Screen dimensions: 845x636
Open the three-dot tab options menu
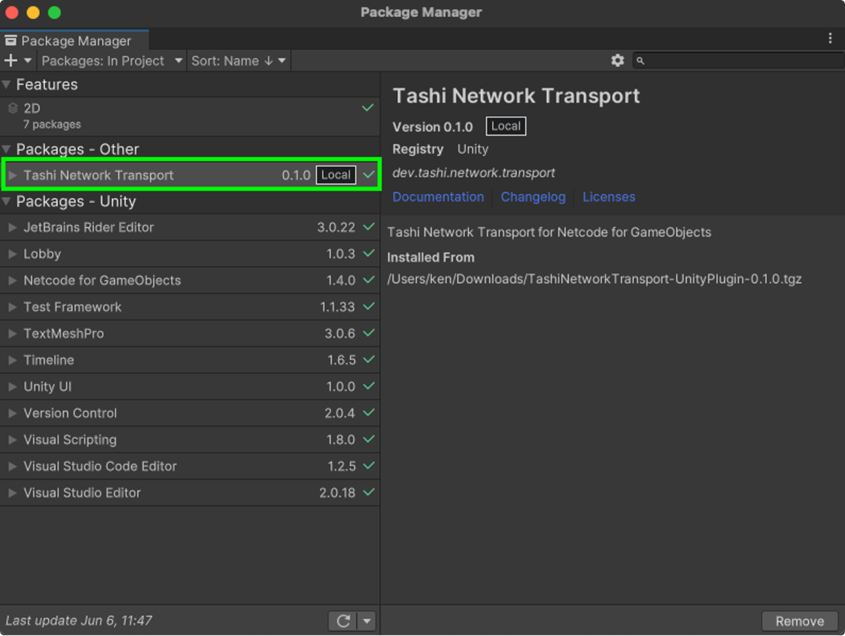coord(830,39)
